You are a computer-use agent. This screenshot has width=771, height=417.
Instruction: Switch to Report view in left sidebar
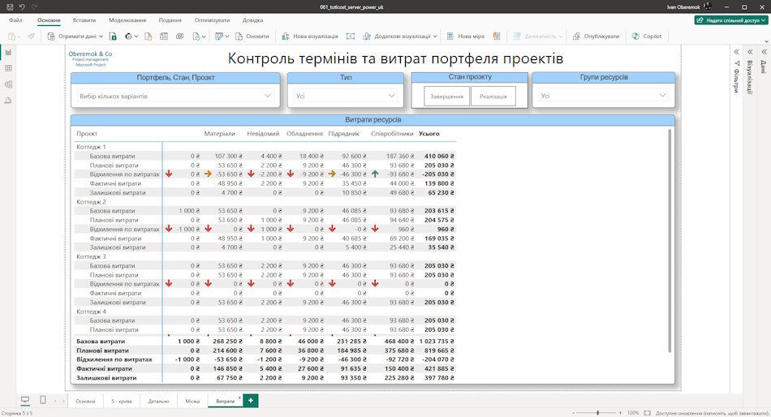tap(8, 53)
